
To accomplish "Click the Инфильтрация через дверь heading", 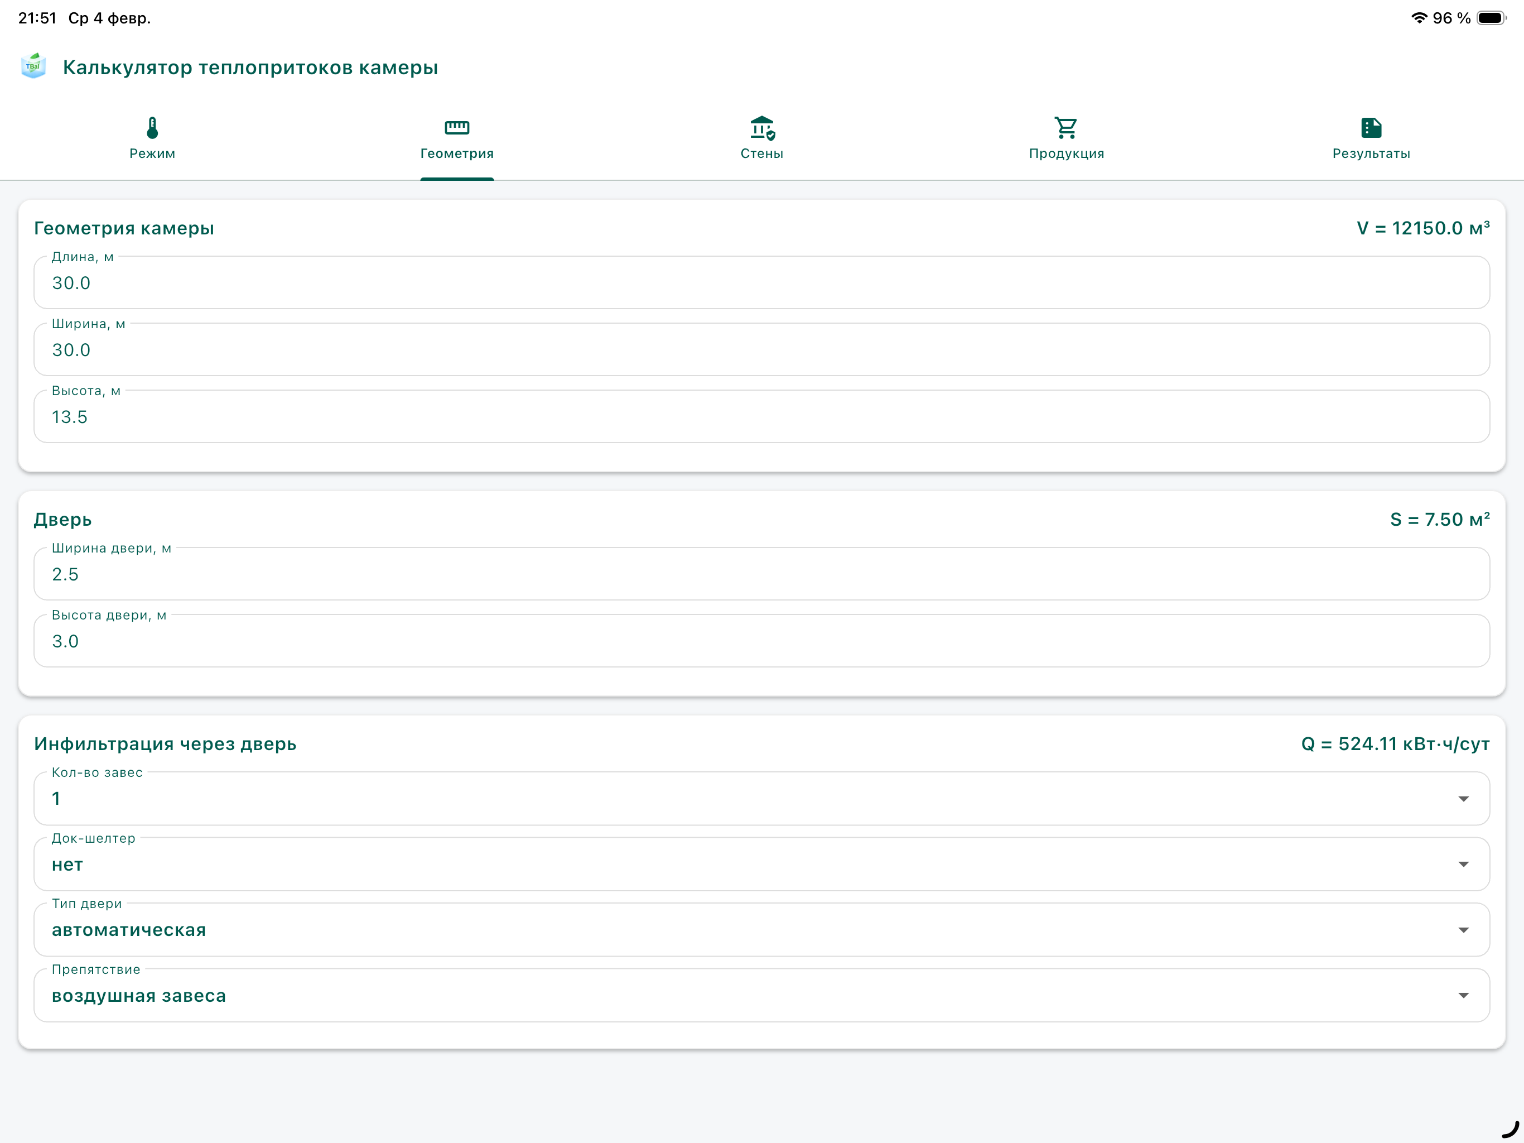I will point(165,743).
